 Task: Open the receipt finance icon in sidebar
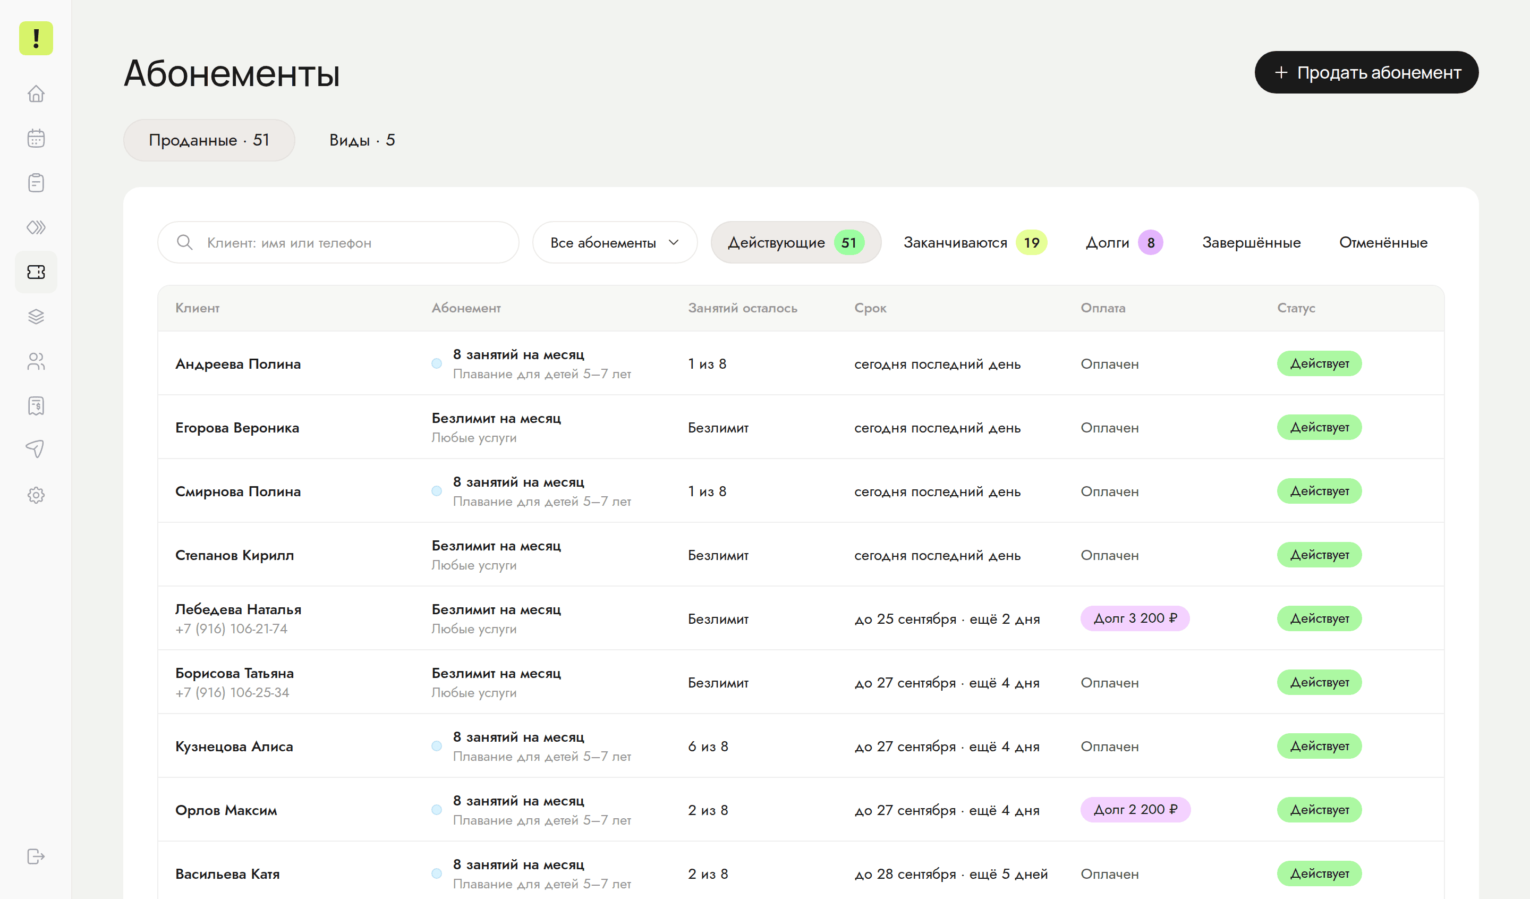tap(36, 406)
